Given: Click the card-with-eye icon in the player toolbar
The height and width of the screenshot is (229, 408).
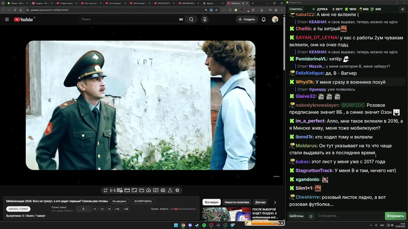Looking at the screenshot, I should tap(120, 191).
